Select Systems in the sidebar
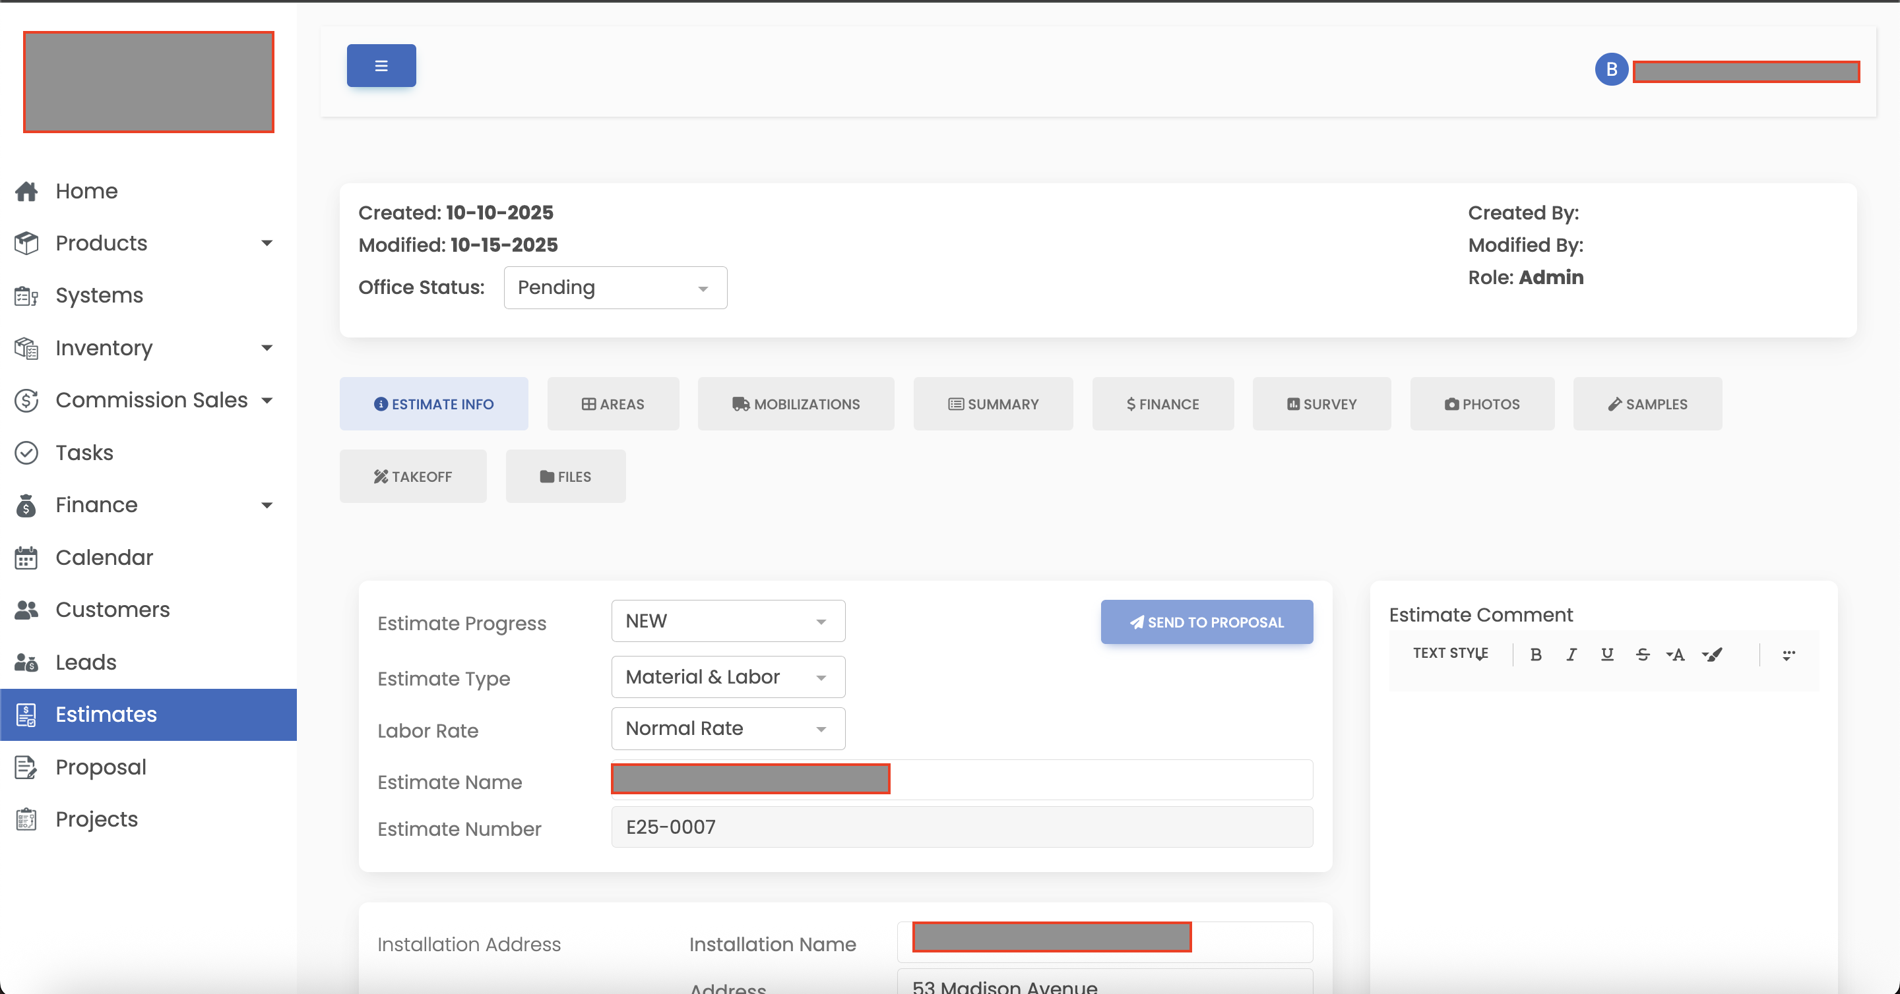 pos(99,295)
